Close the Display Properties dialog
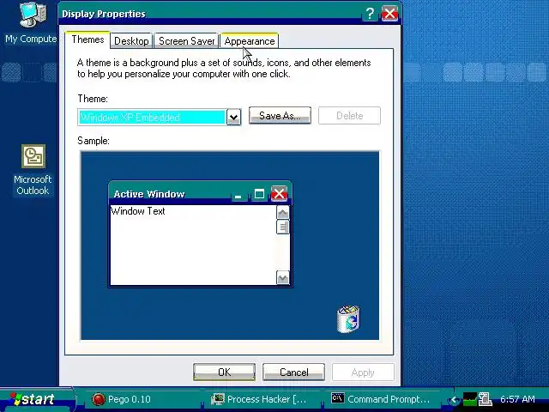Screen dimensions: 549x412 pyautogui.click(x=389, y=14)
